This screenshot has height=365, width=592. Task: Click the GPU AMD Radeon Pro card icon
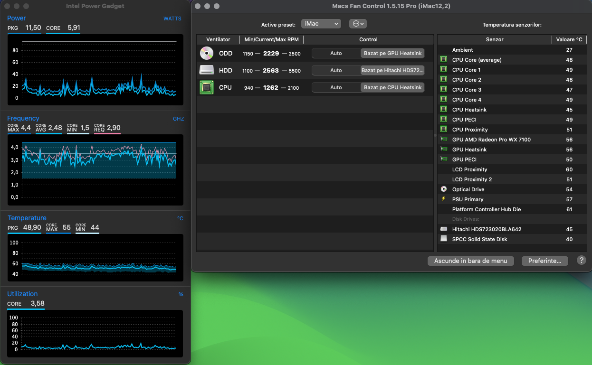(x=444, y=140)
